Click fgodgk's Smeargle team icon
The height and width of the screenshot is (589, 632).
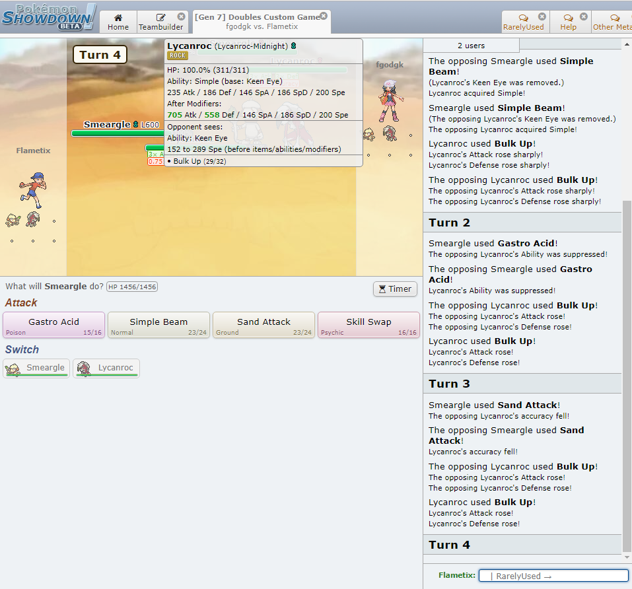[x=369, y=134]
